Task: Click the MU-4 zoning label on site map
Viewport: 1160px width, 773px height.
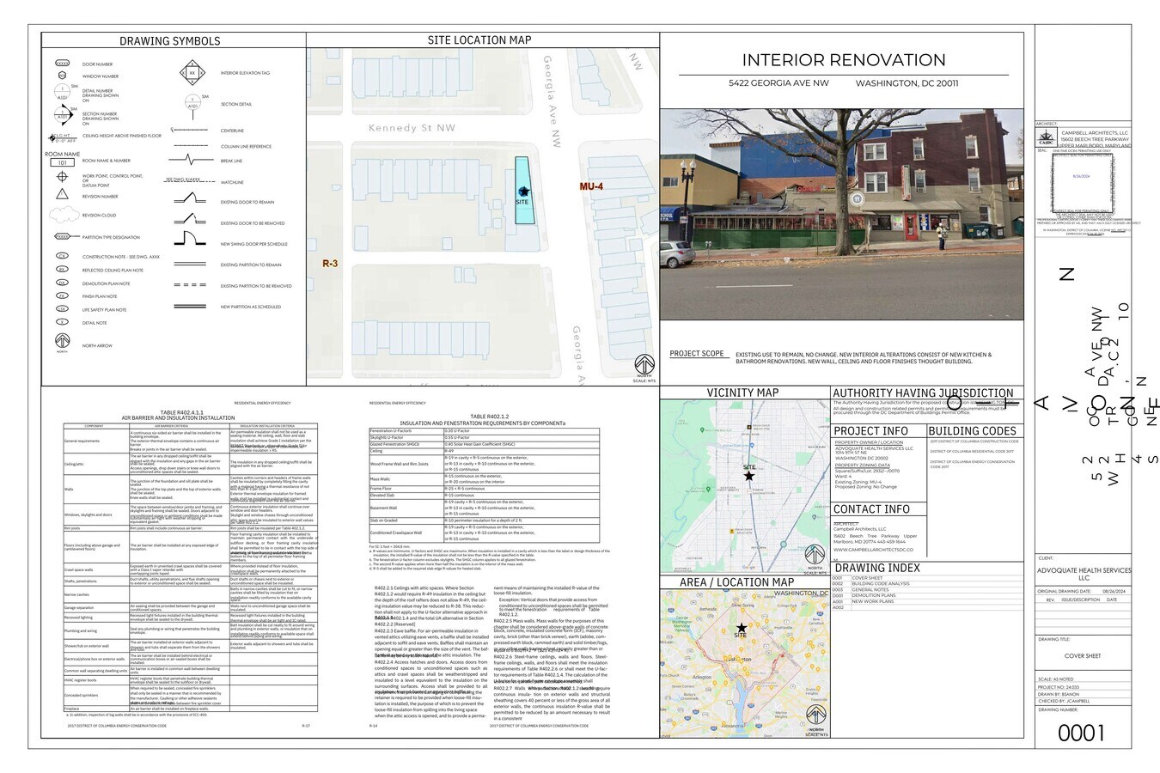Action: click(591, 186)
